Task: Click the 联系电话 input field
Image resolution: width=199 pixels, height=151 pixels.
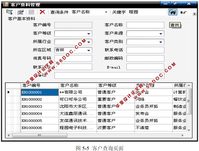Action: tap(145, 50)
